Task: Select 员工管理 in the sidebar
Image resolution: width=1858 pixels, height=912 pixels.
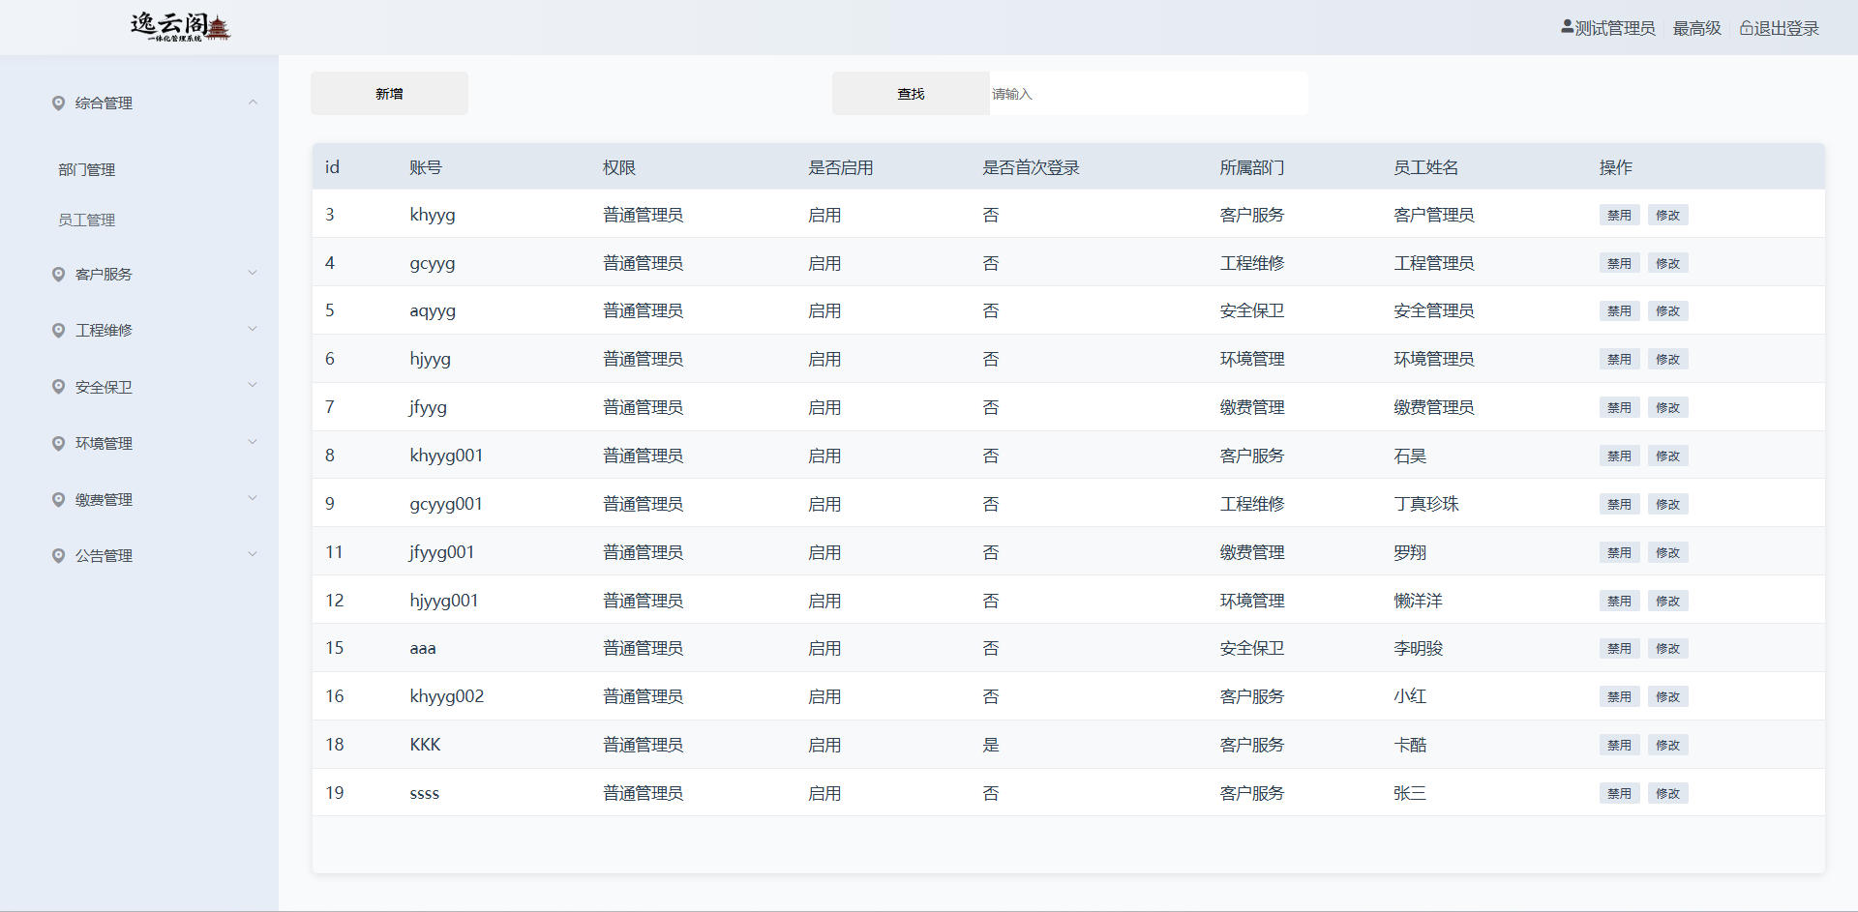Action: click(x=87, y=221)
